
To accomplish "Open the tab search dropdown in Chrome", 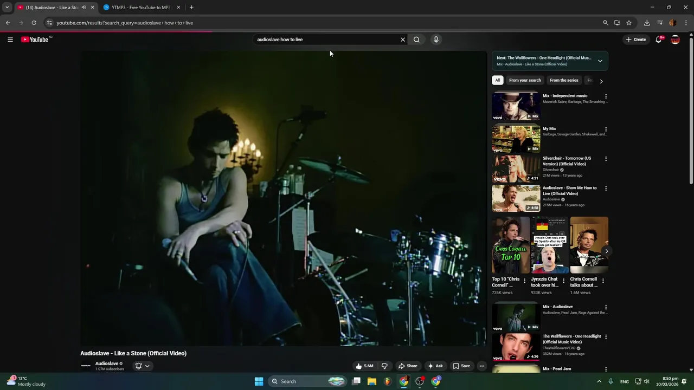I will coord(7,7).
